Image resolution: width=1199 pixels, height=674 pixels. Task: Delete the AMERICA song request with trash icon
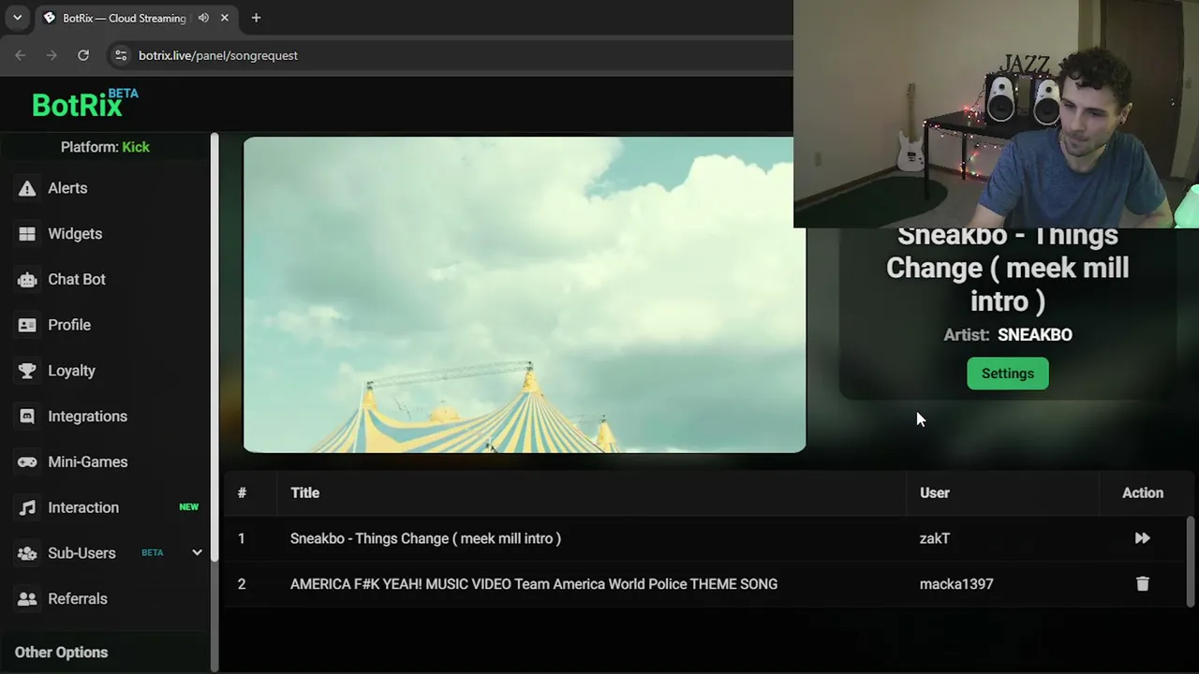(x=1142, y=584)
